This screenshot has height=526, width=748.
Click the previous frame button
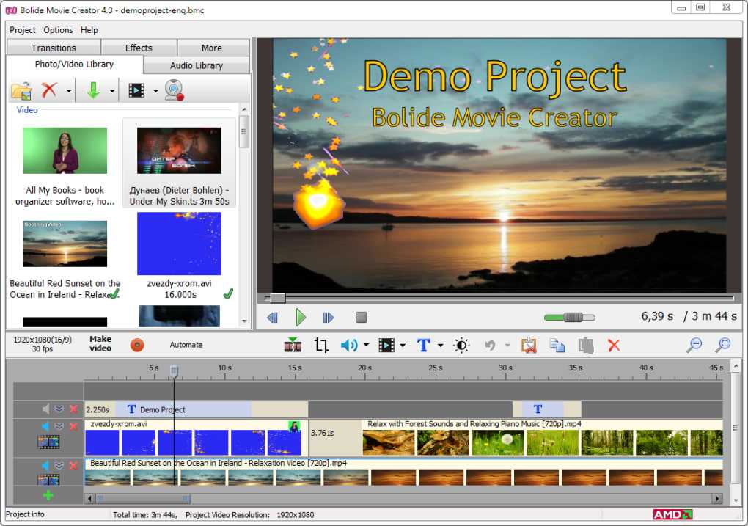tap(272, 318)
